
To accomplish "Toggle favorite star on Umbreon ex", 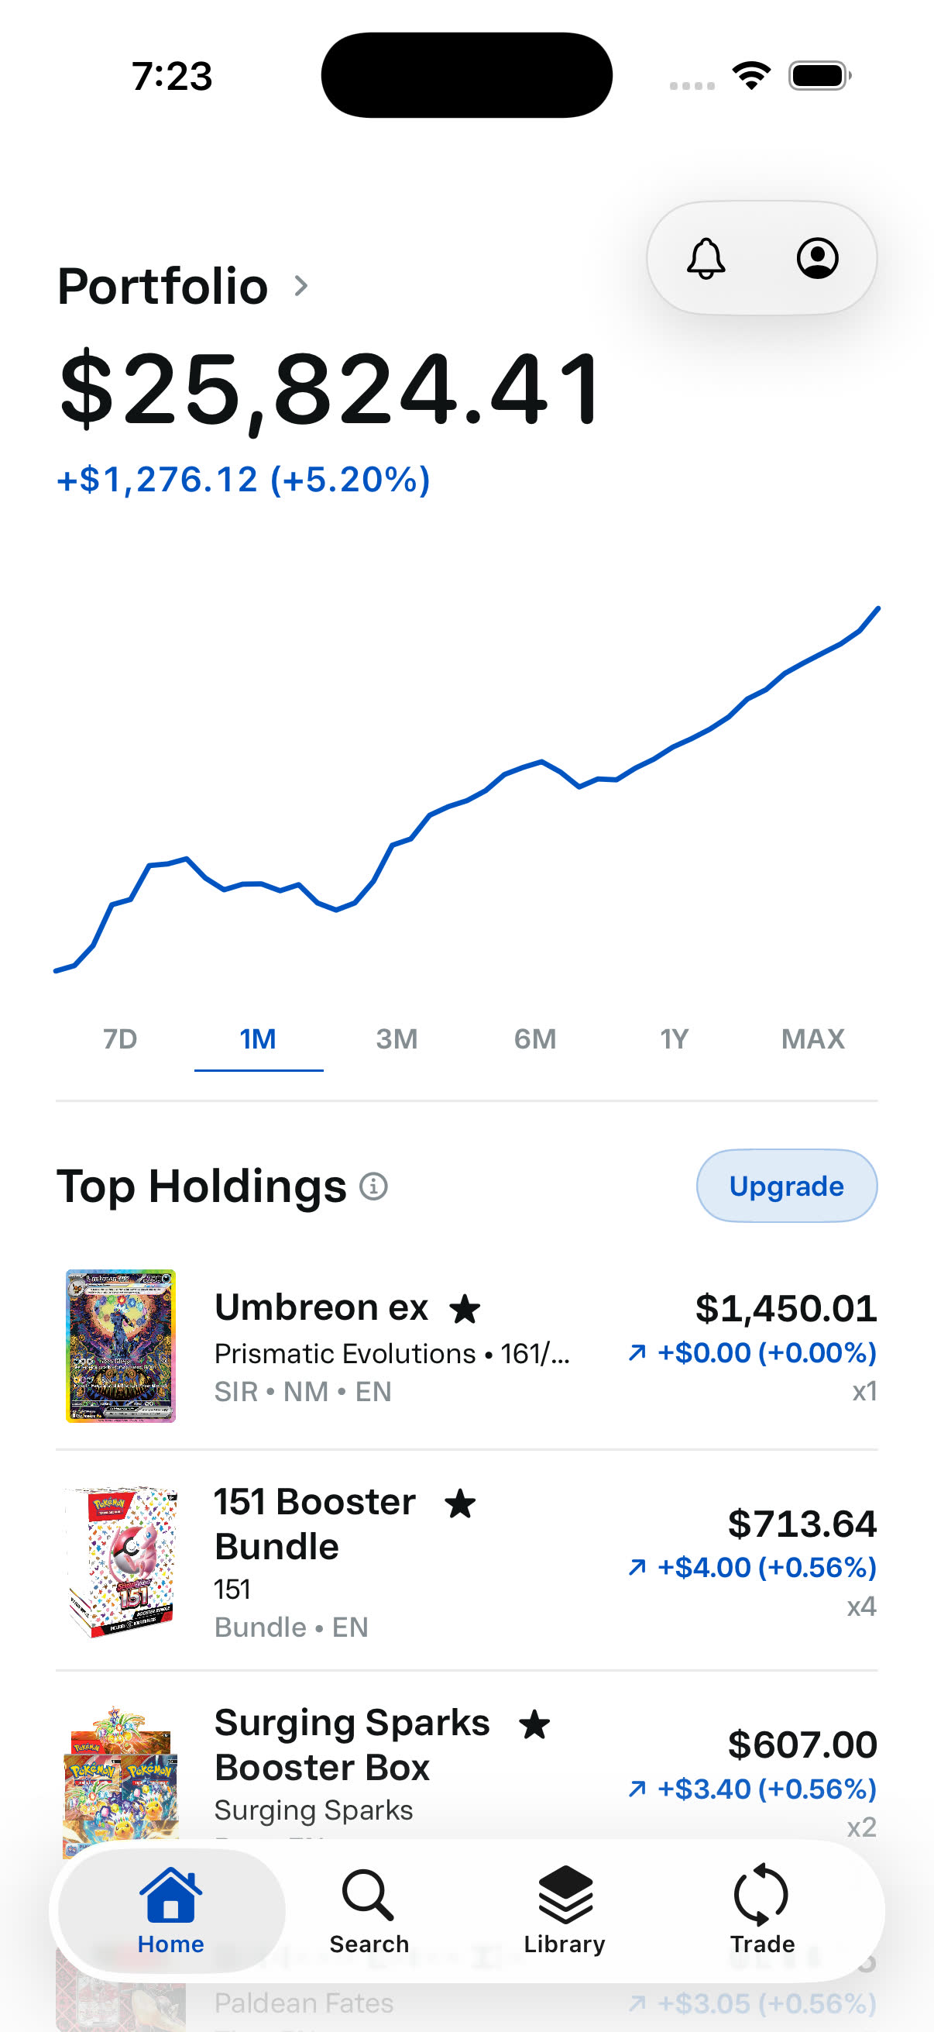I will point(465,1310).
